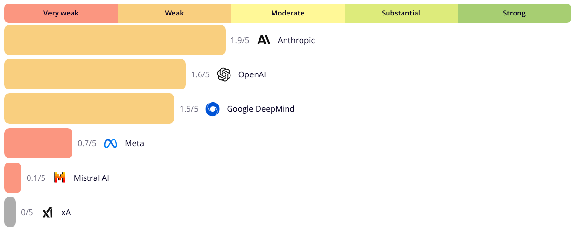Click the Mistral AI logo icon

tap(59, 178)
